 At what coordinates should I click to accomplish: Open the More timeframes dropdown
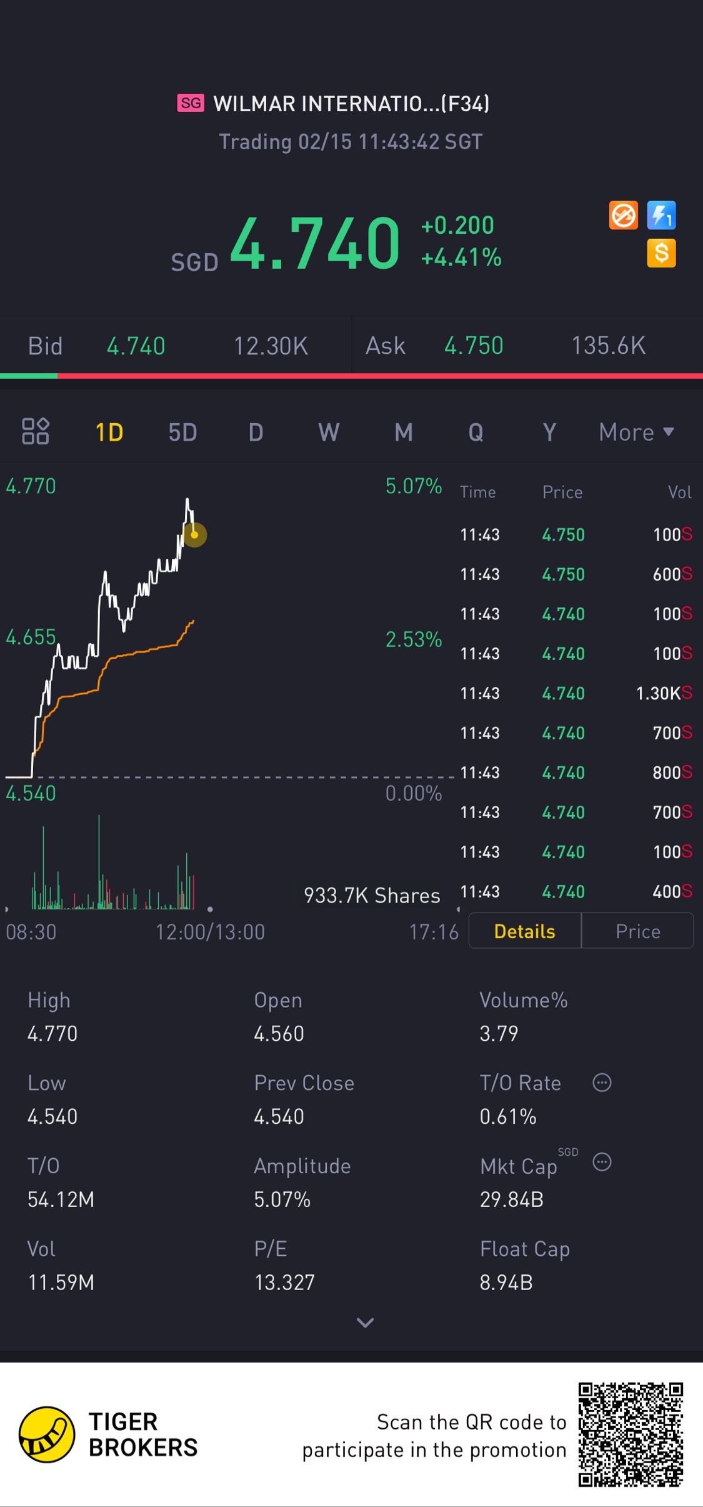click(x=636, y=432)
